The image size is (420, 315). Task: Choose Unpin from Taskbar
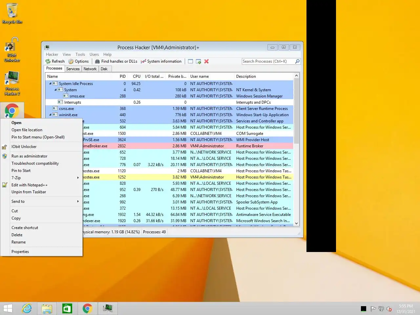(x=41, y=192)
